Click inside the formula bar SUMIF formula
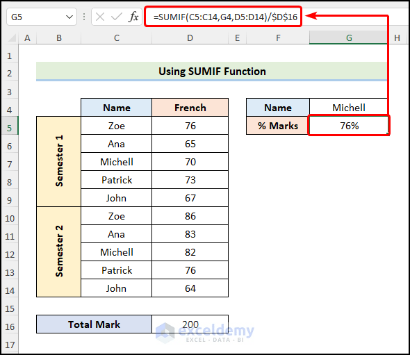The width and height of the screenshot is (410, 355). (x=225, y=17)
